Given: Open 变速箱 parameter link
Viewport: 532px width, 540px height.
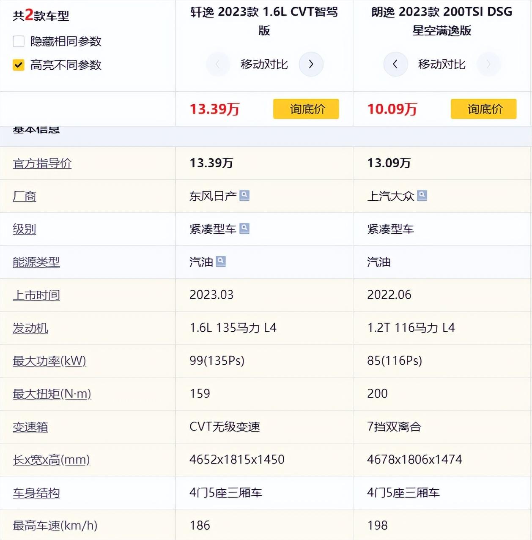Looking at the screenshot, I should pos(30,427).
